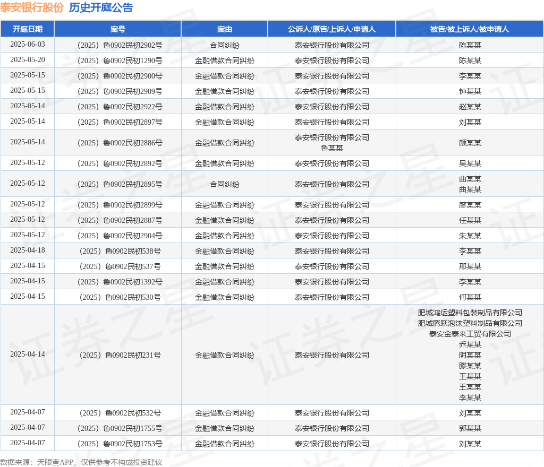Click defendant 廖某某
This screenshot has width=544, height=467.
[x=470, y=205]
